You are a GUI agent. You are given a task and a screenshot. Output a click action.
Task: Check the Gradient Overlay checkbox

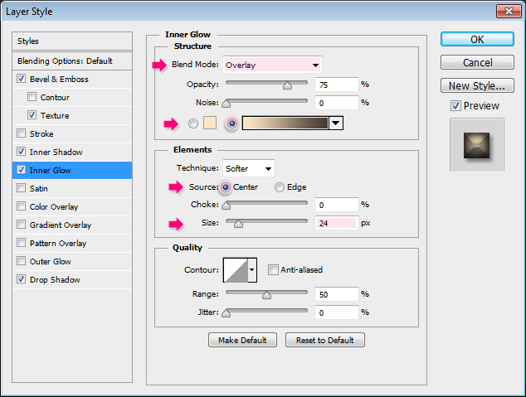pyautogui.click(x=21, y=224)
